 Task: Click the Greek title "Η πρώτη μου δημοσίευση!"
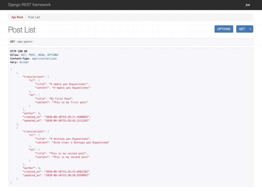pos(68,84)
